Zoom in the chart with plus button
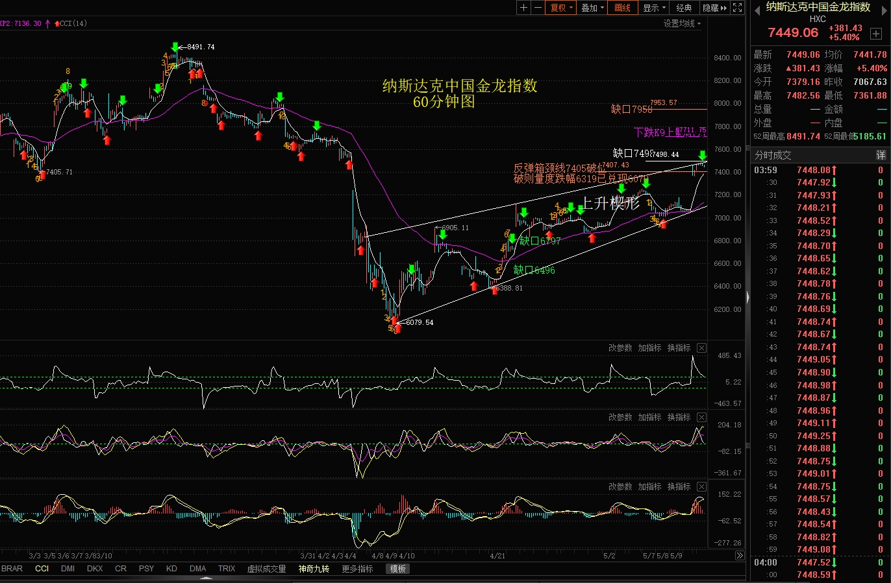Viewport: 891px width, 583px height. click(x=524, y=8)
